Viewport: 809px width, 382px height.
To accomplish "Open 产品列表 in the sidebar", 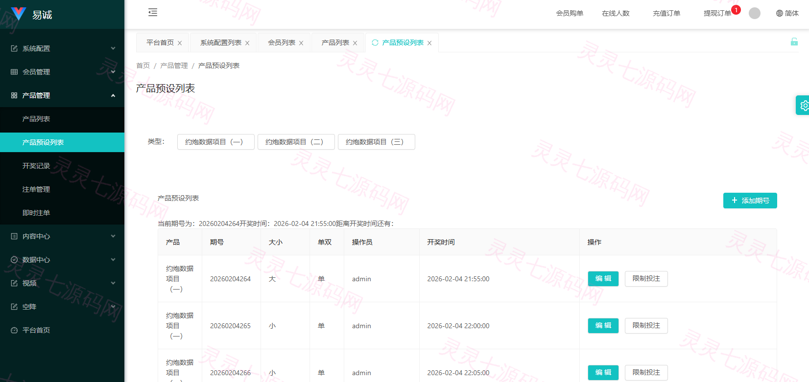I will pyautogui.click(x=62, y=119).
